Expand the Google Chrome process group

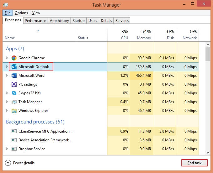7,58
